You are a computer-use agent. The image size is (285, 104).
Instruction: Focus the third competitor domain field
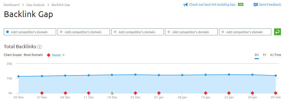[x=138, y=32]
